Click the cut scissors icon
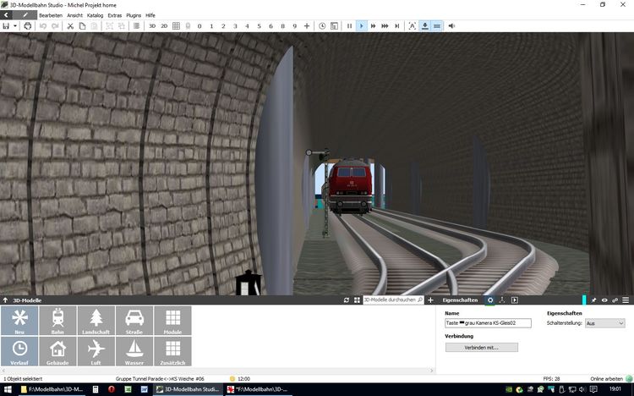 (70, 26)
